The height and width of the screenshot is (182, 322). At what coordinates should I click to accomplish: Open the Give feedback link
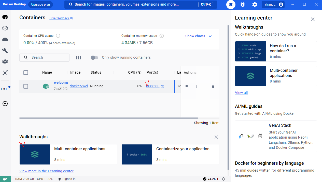point(59,18)
